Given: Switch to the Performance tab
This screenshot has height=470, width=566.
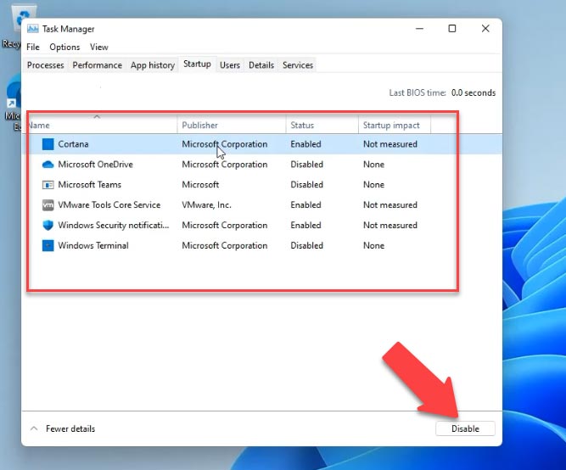Looking at the screenshot, I should (x=97, y=65).
